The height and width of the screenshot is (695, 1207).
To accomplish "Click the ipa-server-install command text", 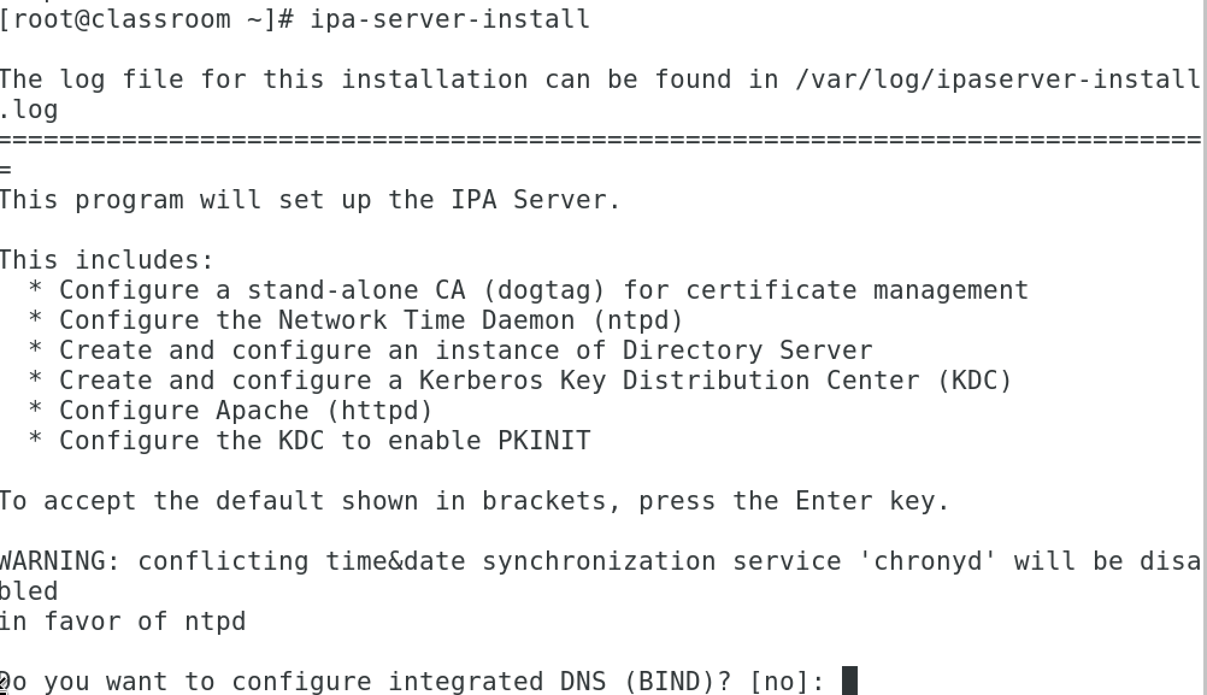I will (450, 19).
